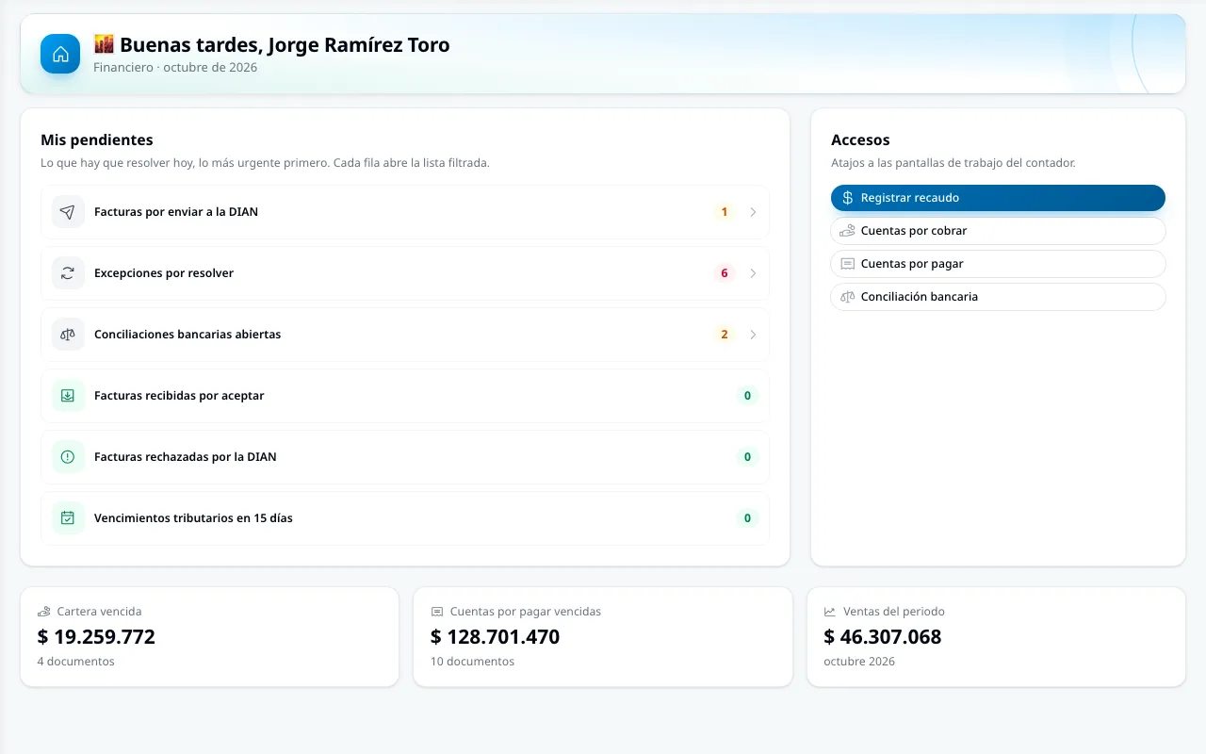Select "Facturas recibidas por aceptar" label
This screenshot has width=1206, height=754.
179,396
